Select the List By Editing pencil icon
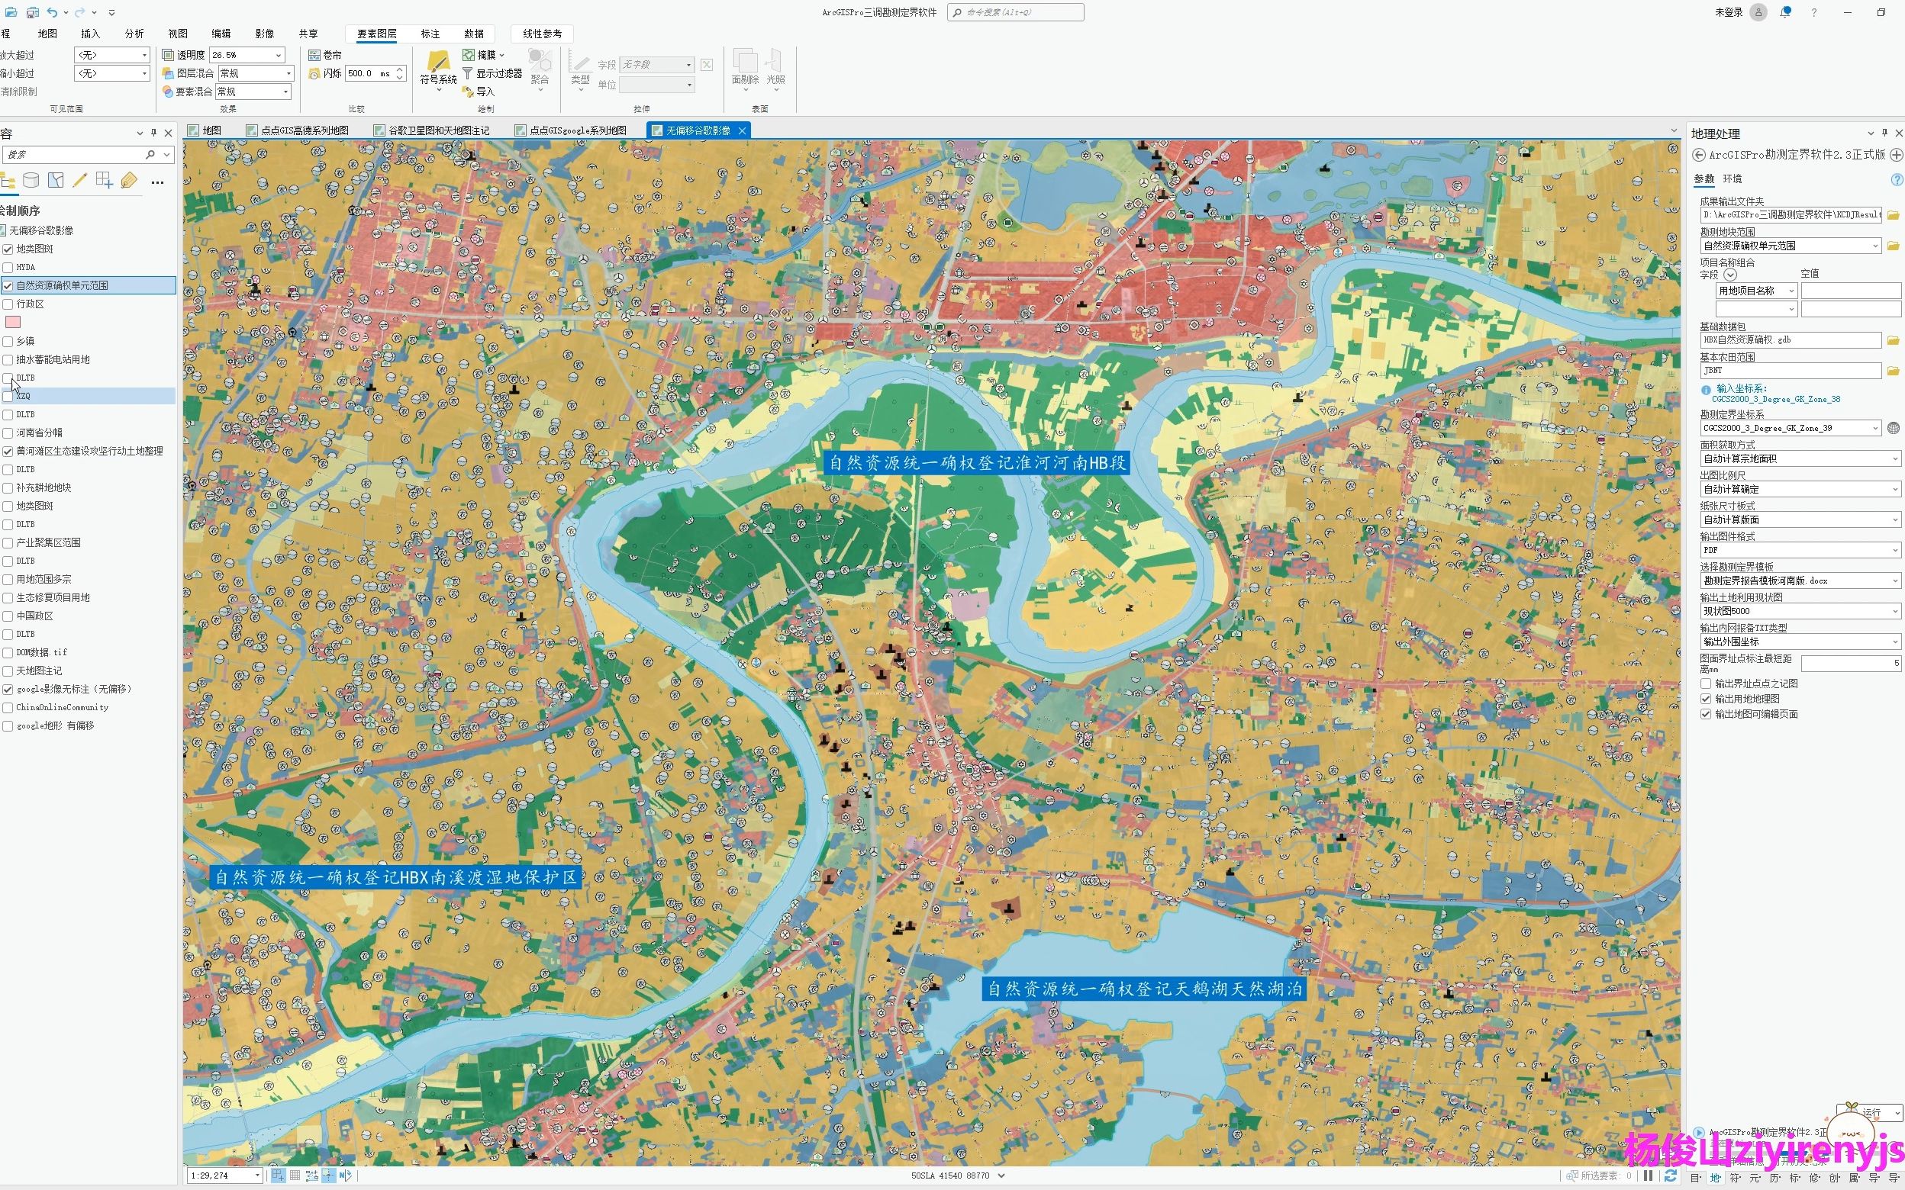This screenshot has height=1190, width=1905. [x=79, y=180]
